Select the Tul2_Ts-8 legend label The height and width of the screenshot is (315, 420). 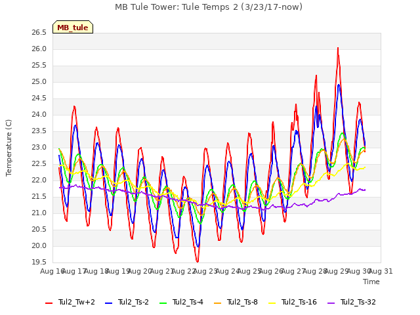[242, 302]
